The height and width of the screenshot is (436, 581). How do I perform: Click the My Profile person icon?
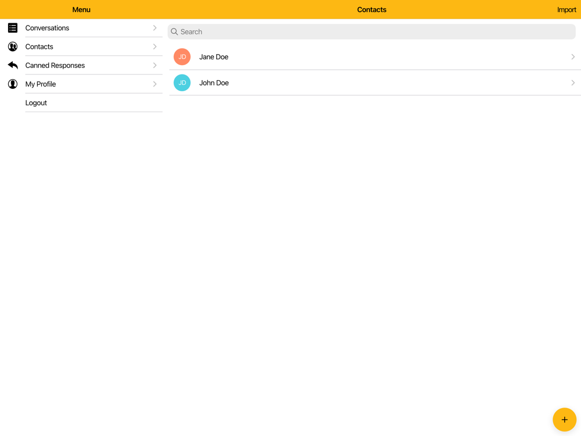click(13, 84)
